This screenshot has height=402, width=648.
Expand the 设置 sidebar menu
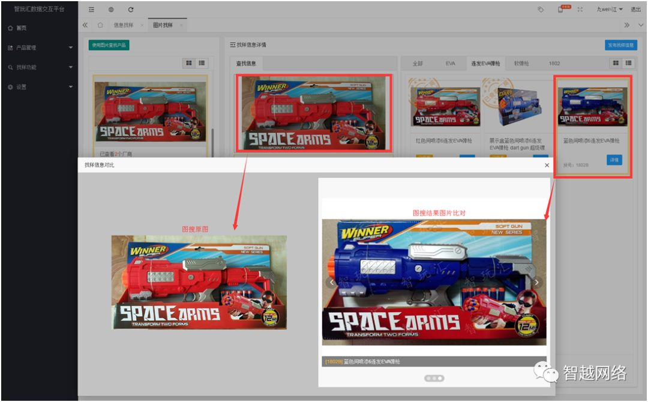click(x=39, y=87)
